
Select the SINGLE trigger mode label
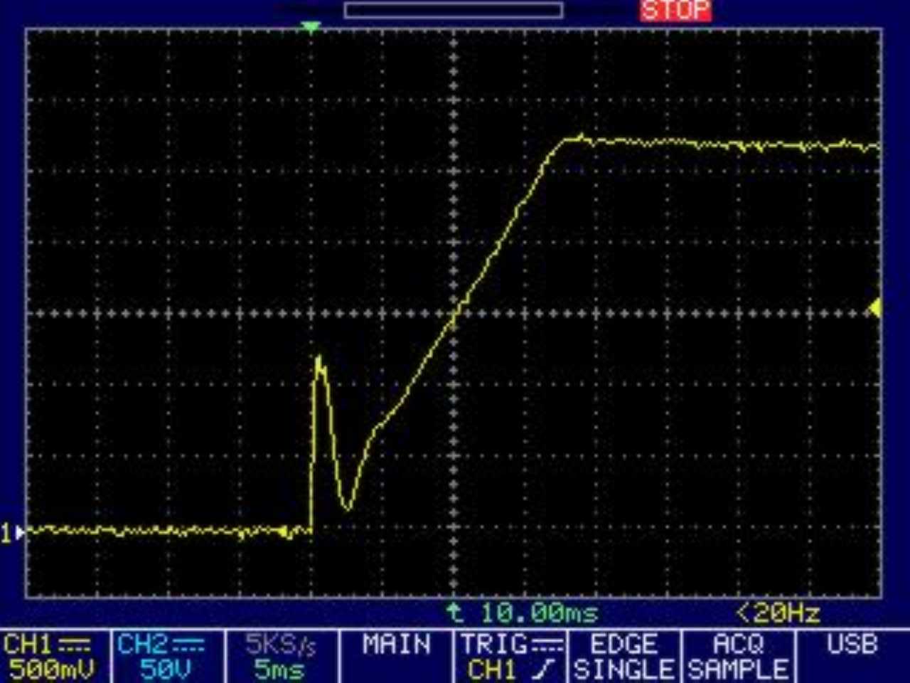tap(623, 669)
